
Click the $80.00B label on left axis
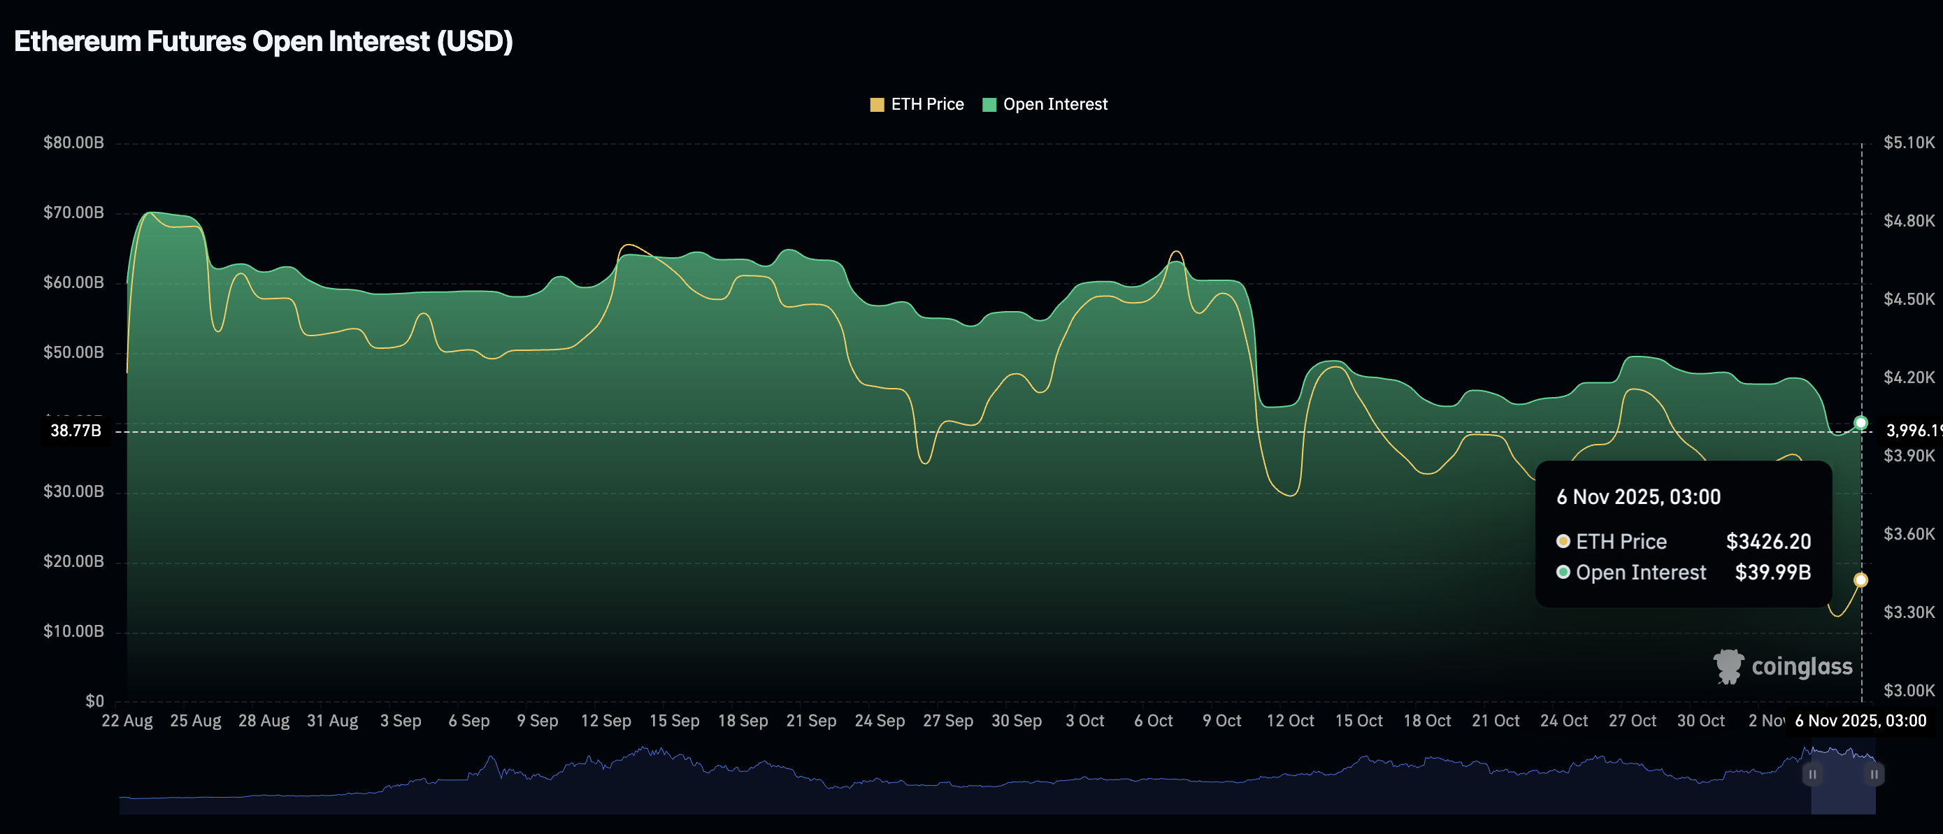tap(73, 143)
